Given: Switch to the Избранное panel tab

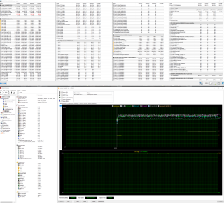Looking at the screenshot, I should coord(7,95).
